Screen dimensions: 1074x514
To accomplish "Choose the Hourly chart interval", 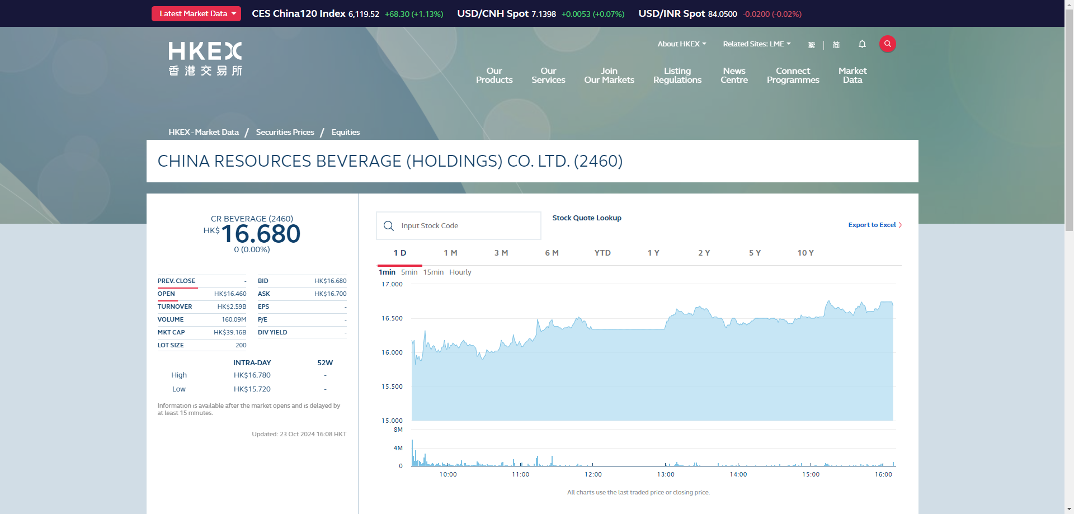I will pos(460,272).
